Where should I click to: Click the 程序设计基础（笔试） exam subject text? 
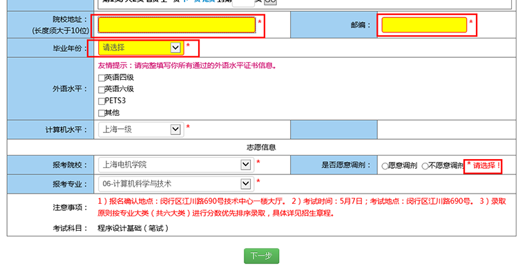133,228
